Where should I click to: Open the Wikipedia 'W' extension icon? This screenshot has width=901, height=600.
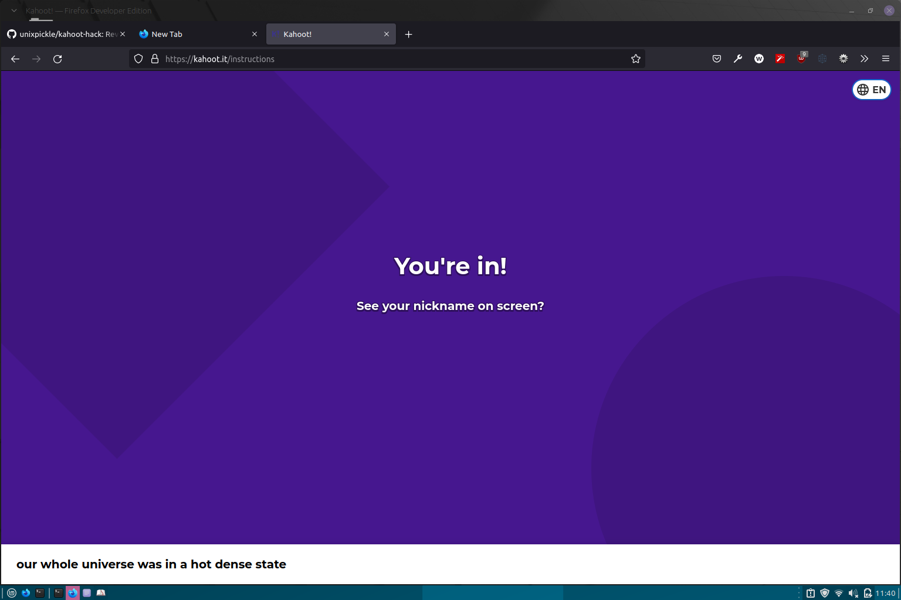coord(758,59)
